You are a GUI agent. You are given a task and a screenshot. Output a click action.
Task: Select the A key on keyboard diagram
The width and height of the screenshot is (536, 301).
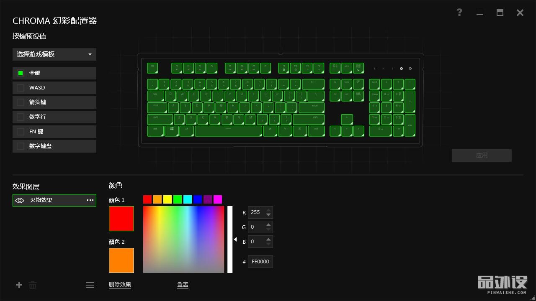click(x=173, y=107)
